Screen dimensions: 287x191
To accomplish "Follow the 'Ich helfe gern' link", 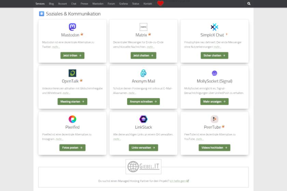I will pos(178,181).
